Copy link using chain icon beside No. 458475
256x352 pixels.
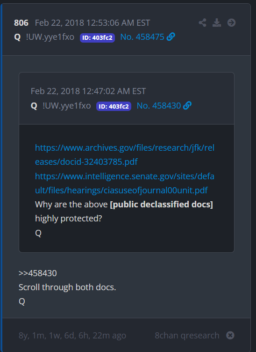tap(171, 37)
